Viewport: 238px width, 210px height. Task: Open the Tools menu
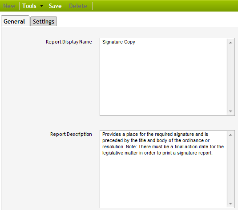[x=29, y=6]
